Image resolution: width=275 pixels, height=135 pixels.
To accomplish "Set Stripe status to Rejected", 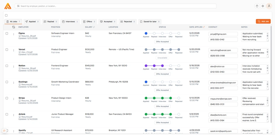I will tap(179, 98).
